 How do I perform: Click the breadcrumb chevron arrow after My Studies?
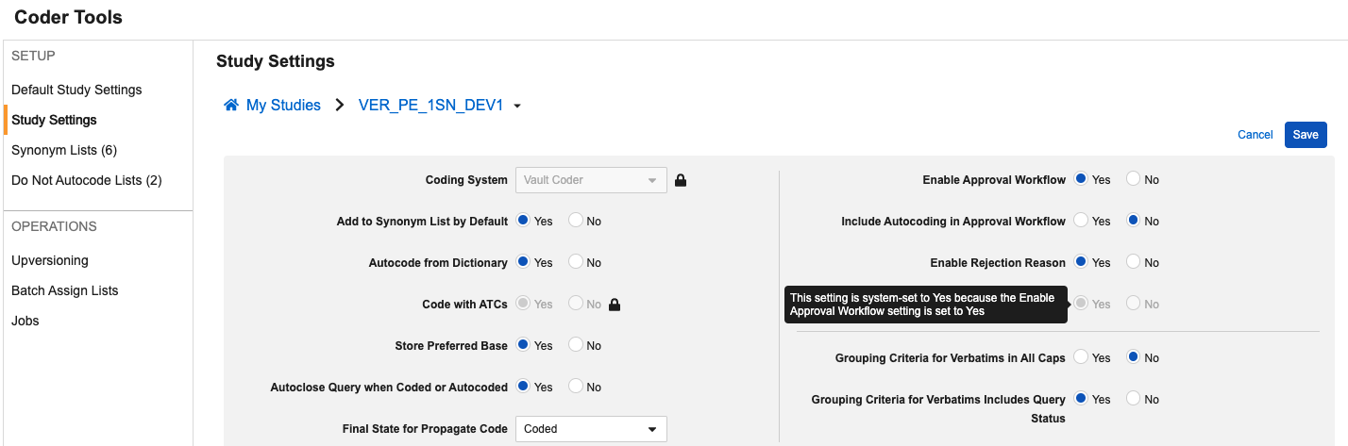[x=340, y=106]
